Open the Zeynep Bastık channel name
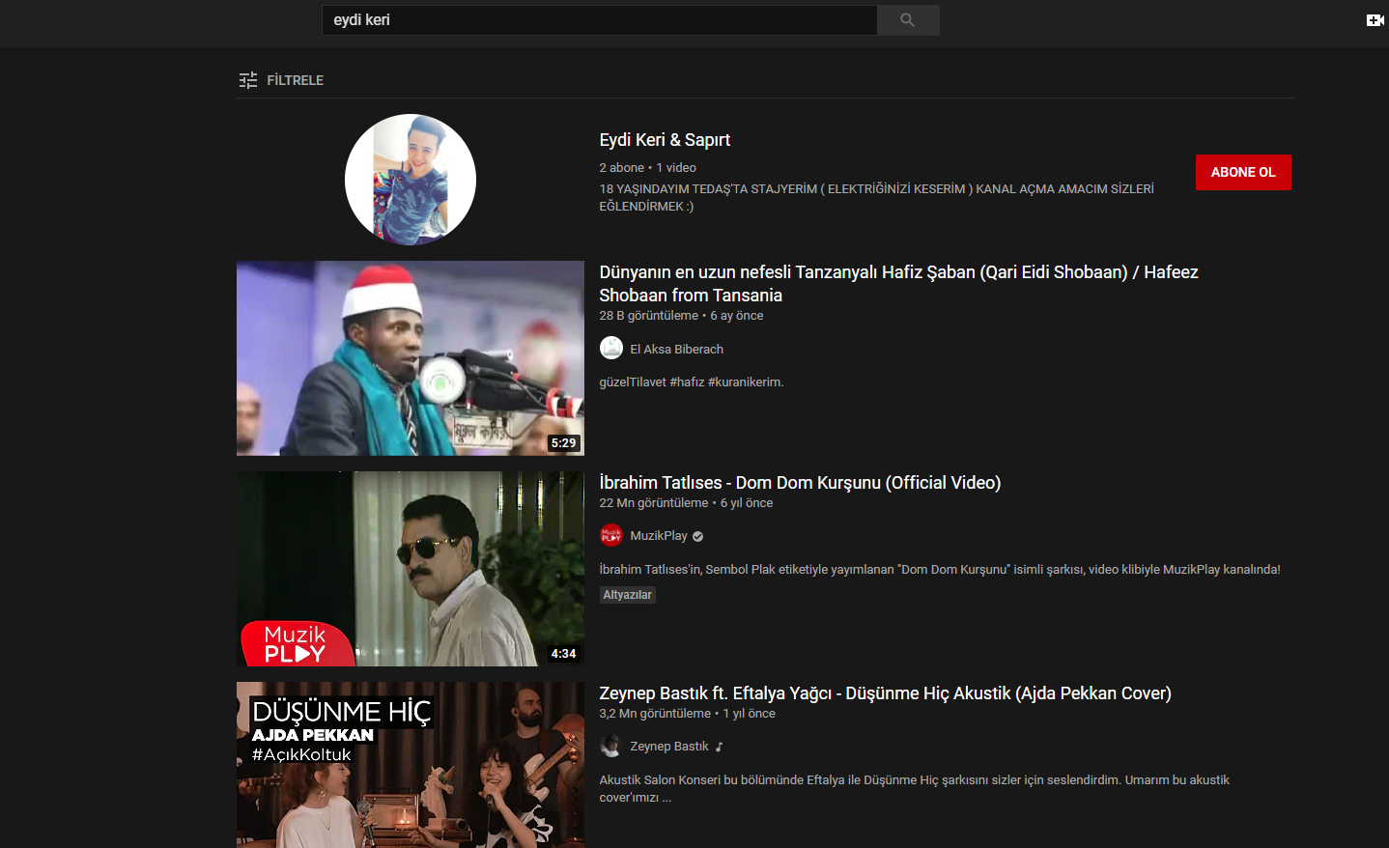The height and width of the screenshot is (848, 1389). coord(669,747)
